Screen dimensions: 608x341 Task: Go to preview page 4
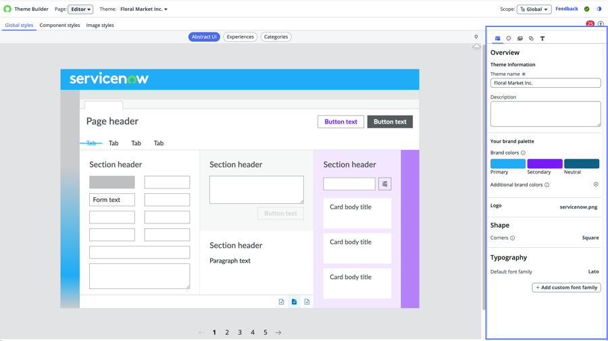253,332
